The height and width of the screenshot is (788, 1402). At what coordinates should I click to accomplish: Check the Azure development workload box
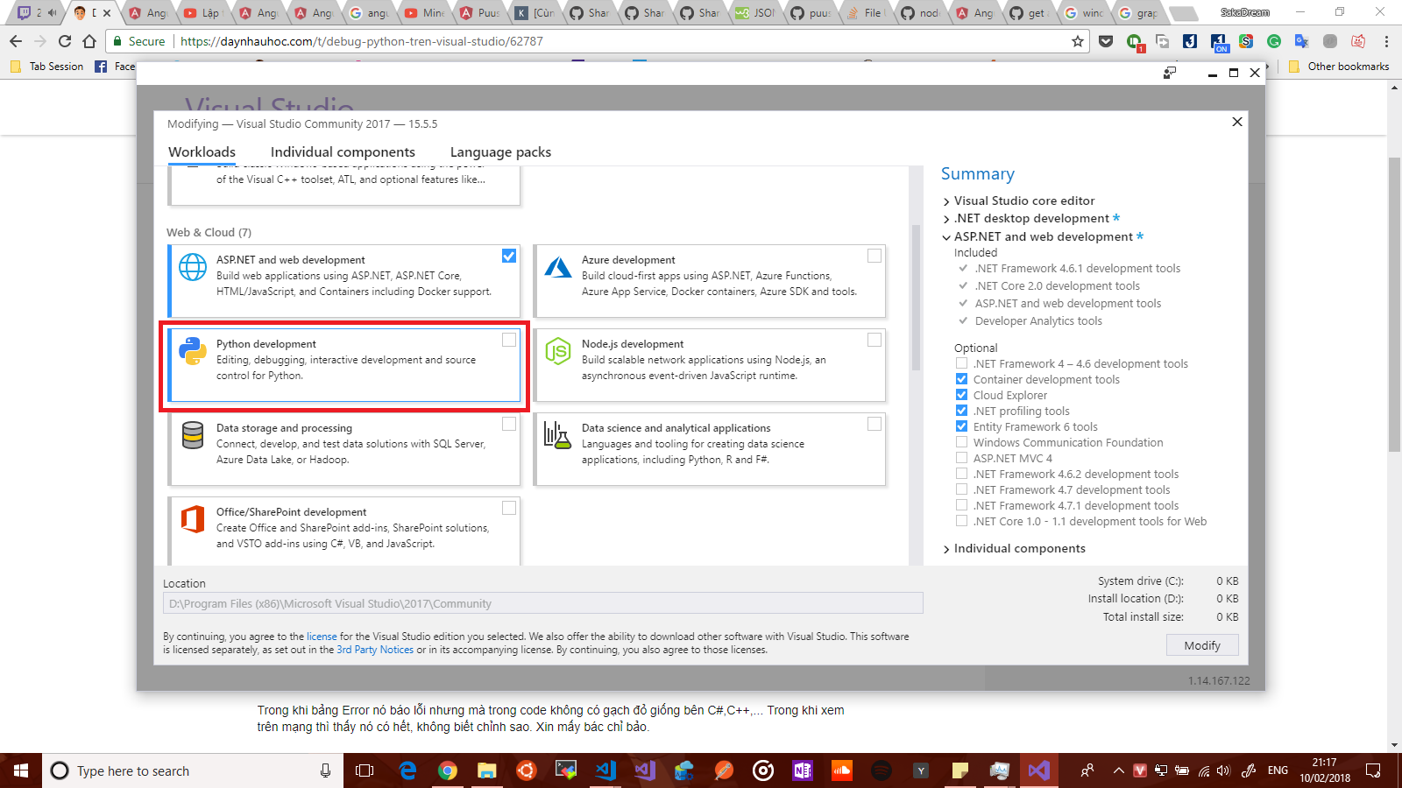coord(874,256)
